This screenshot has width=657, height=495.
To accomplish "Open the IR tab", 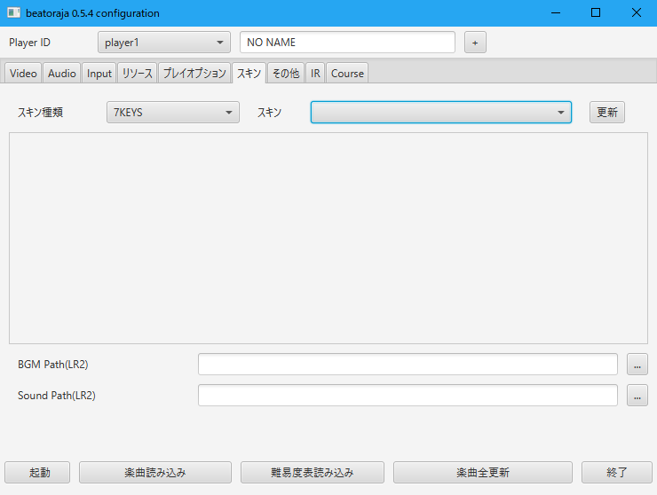I will click(315, 74).
